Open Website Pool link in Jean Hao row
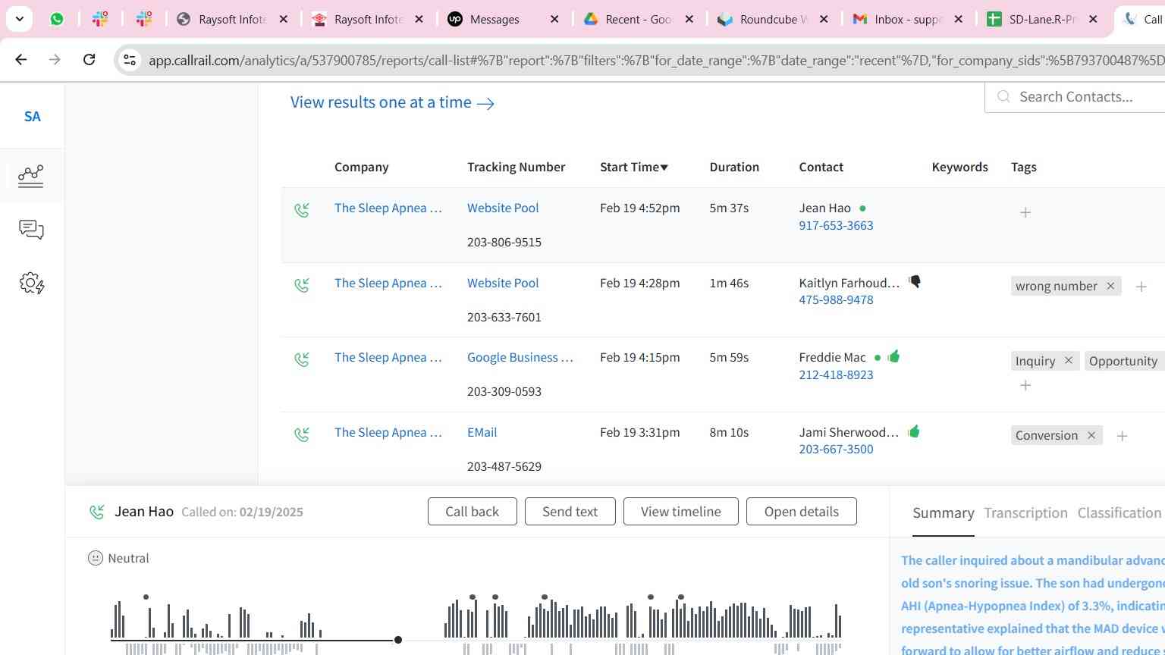The width and height of the screenshot is (1165, 655). tap(503, 208)
